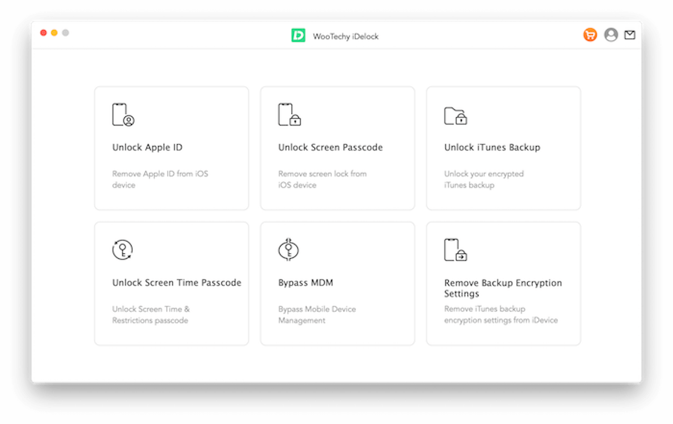Click the phone with padlock icon

[289, 115]
